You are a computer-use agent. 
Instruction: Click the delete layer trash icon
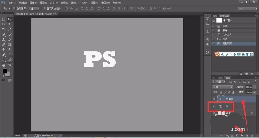253,136
